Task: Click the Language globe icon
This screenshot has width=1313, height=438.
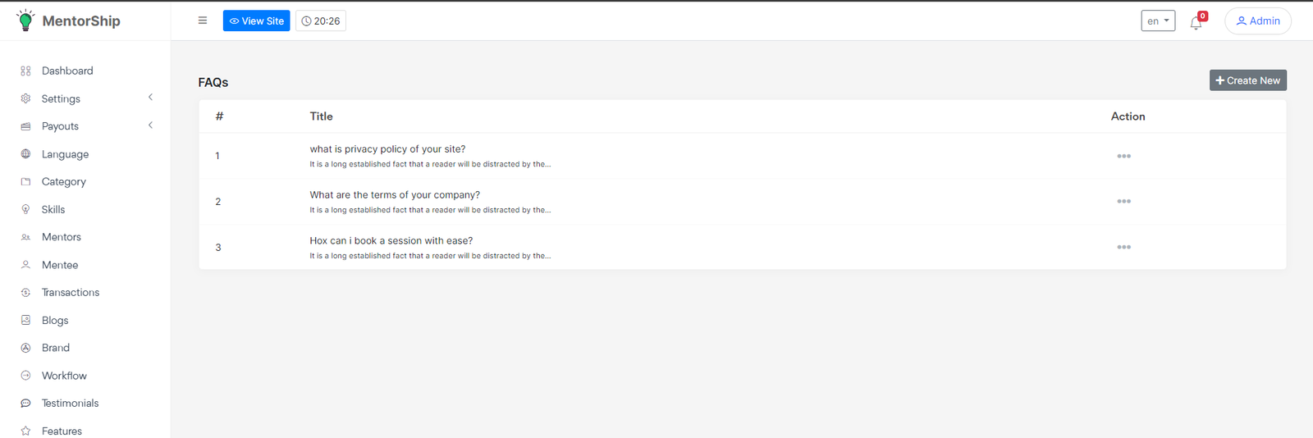Action: point(25,154)
